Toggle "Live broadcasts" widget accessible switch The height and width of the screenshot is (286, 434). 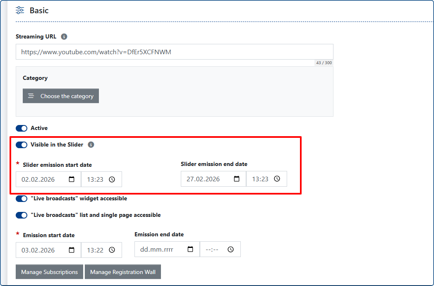click(x=22, y=199)
